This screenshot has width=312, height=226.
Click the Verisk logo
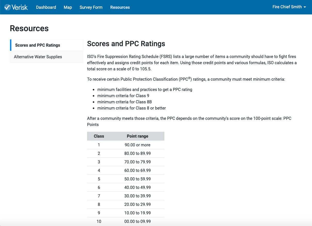[16, 7]
